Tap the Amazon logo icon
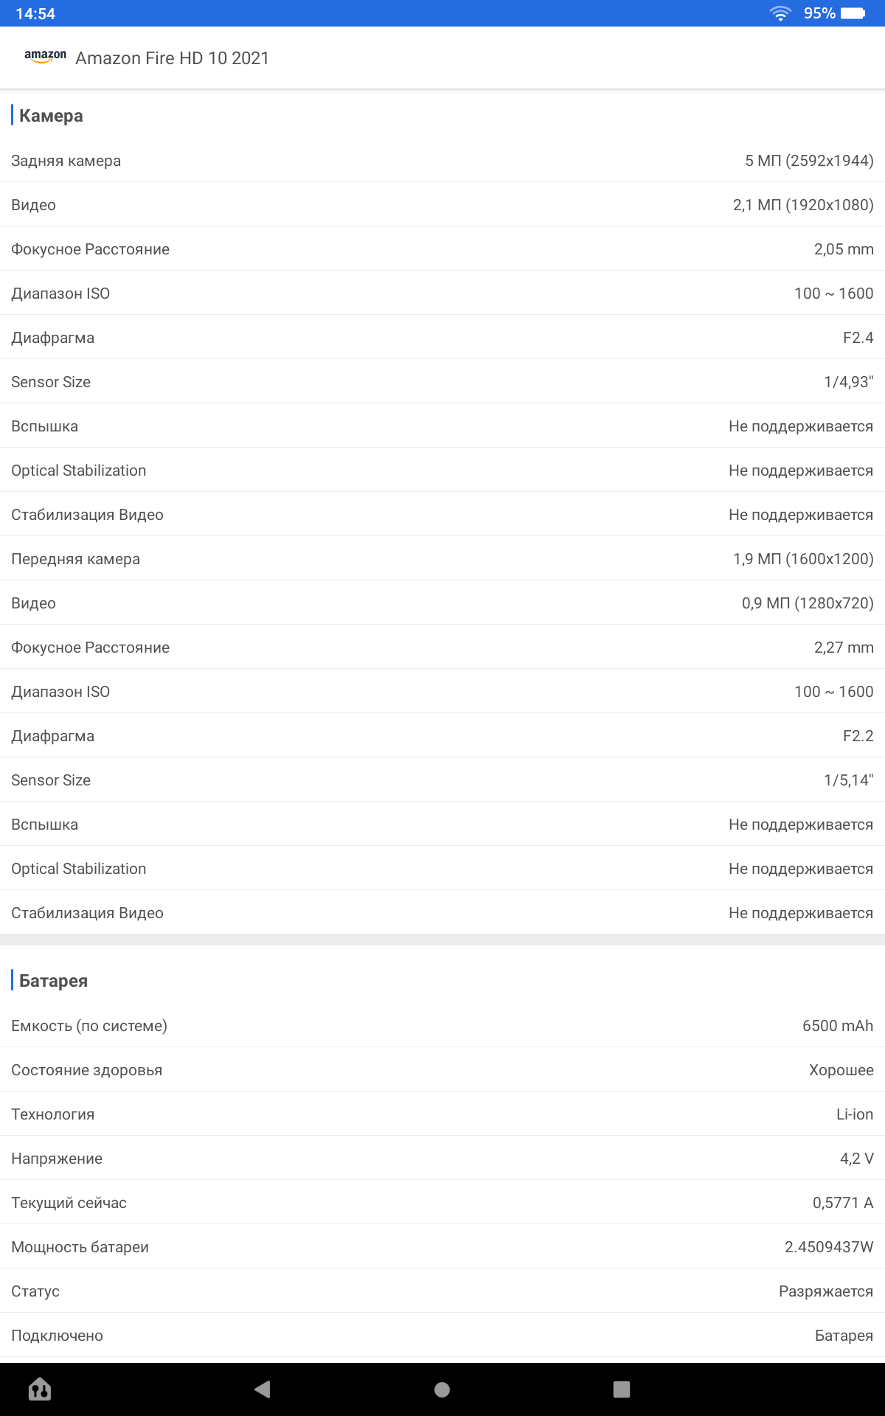The image size is (885, 1416). pyautogui.click(x=45, y=57)
